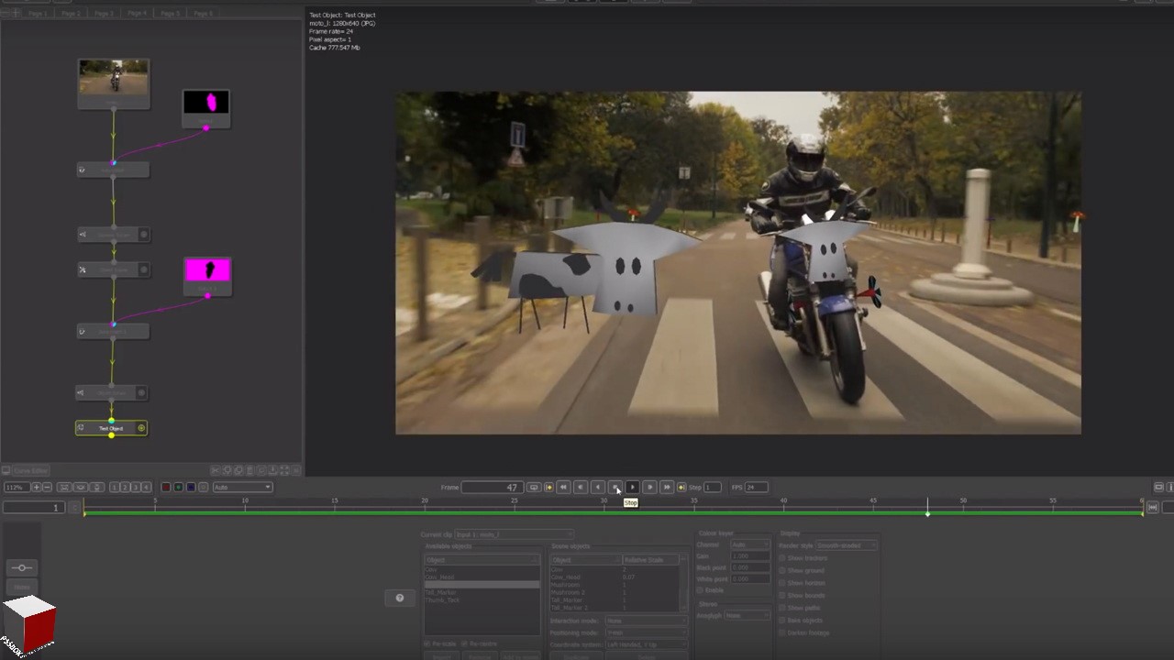Select view layout 3
Screen dimensions: 1174x660
[x=136, y=487]
